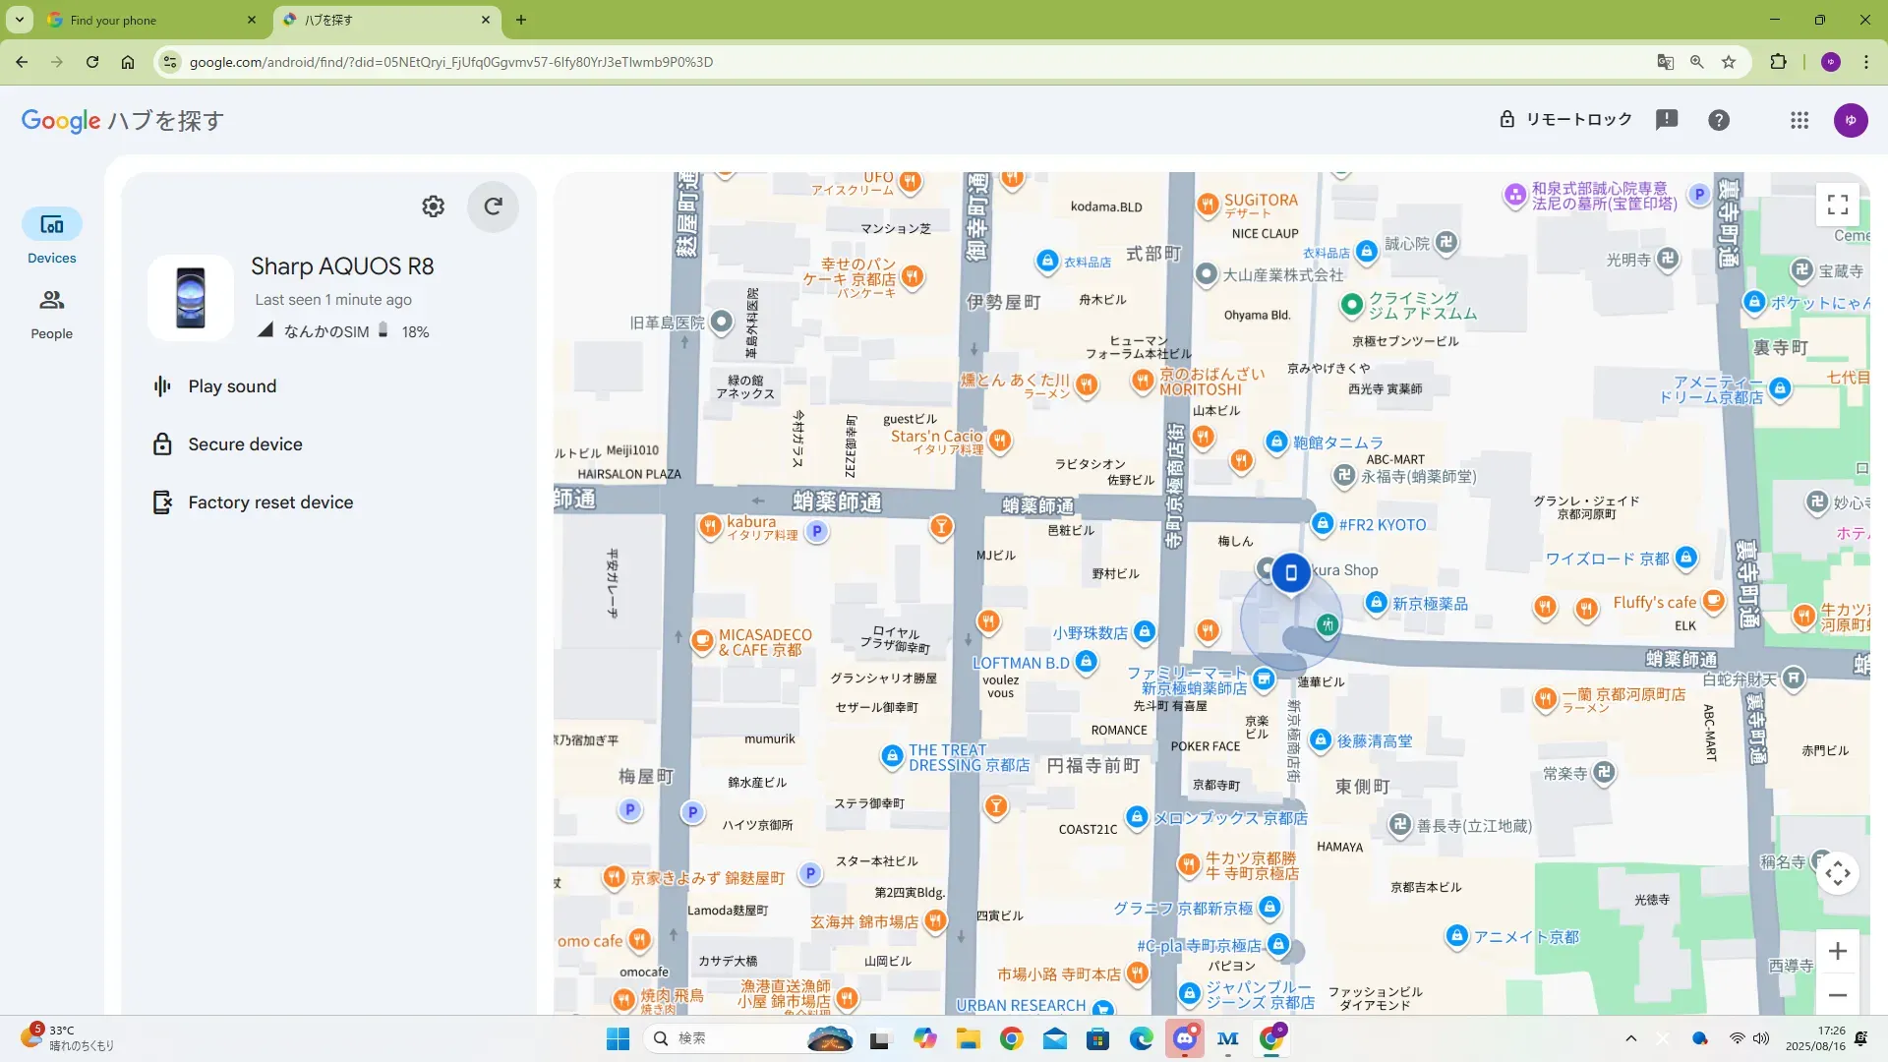Expand the browser tab search dropdown
The width and height of the screenshot is (1888, 1062).
coord(19,20)
